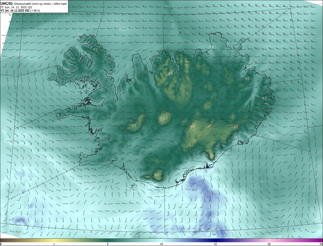Click the '4.7' value label on the map
The height and width of the screenshot is (246, 323).
point(60,115)
